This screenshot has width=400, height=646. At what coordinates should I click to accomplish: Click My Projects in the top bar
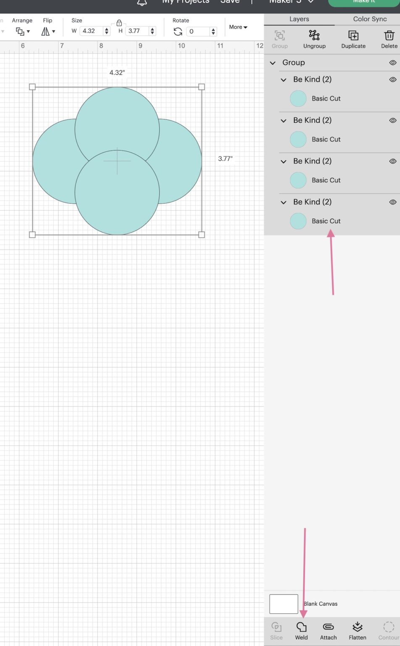coord(185,2)
